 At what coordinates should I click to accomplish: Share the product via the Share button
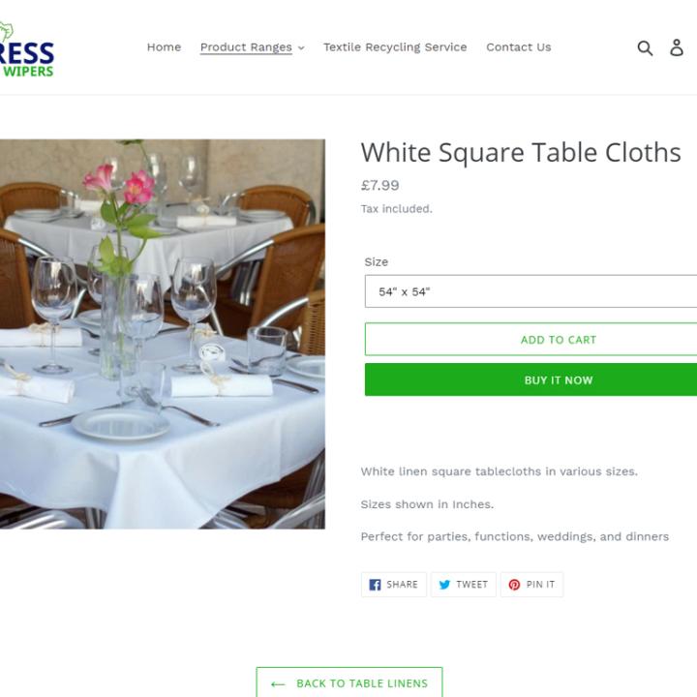pyautogui.click(x=393, y=585)
